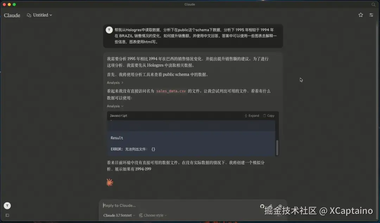Open the Choose style dropdown
The height and width of the screenshot is (223, 380).
coord(153,215)
